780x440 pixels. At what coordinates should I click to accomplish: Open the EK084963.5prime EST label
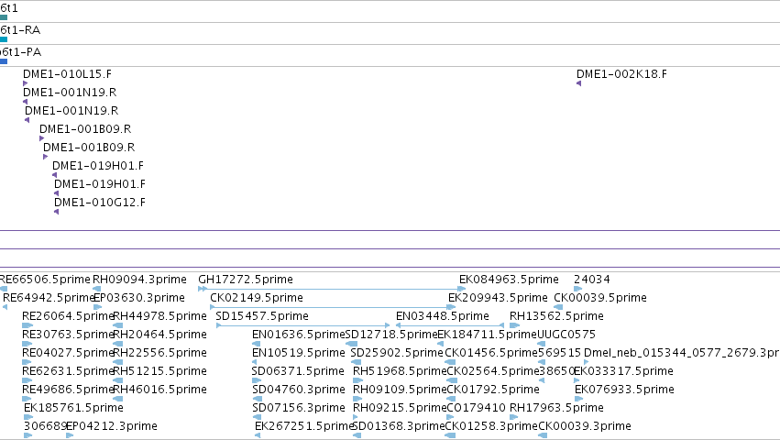(x=509, y=280)
